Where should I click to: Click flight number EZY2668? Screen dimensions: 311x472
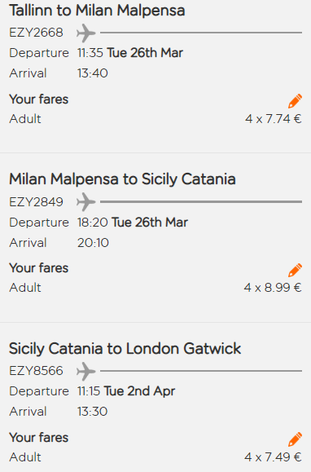coord(36,33)
